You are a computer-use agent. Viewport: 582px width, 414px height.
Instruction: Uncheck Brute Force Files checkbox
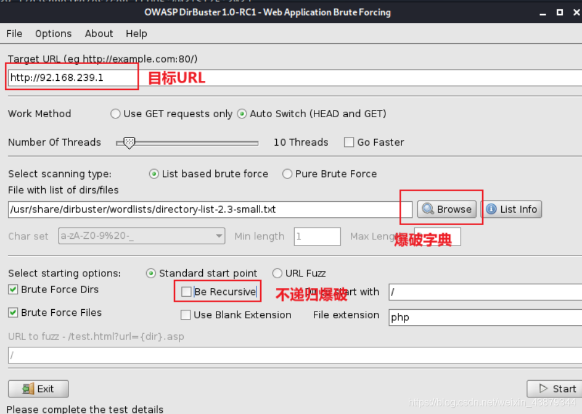pyautogui.click(x=13, y=313)
